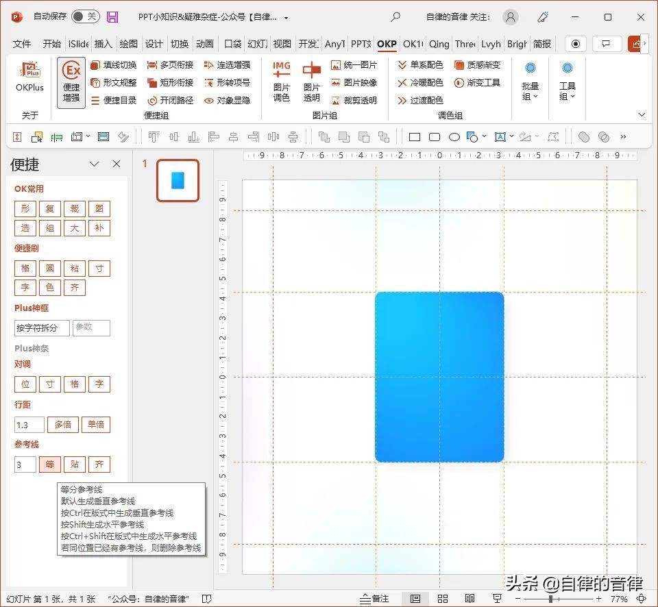This screenshot has width=658, height=607.
Task: Open the 设计 ribbon tab
Action: pos(154,44)
